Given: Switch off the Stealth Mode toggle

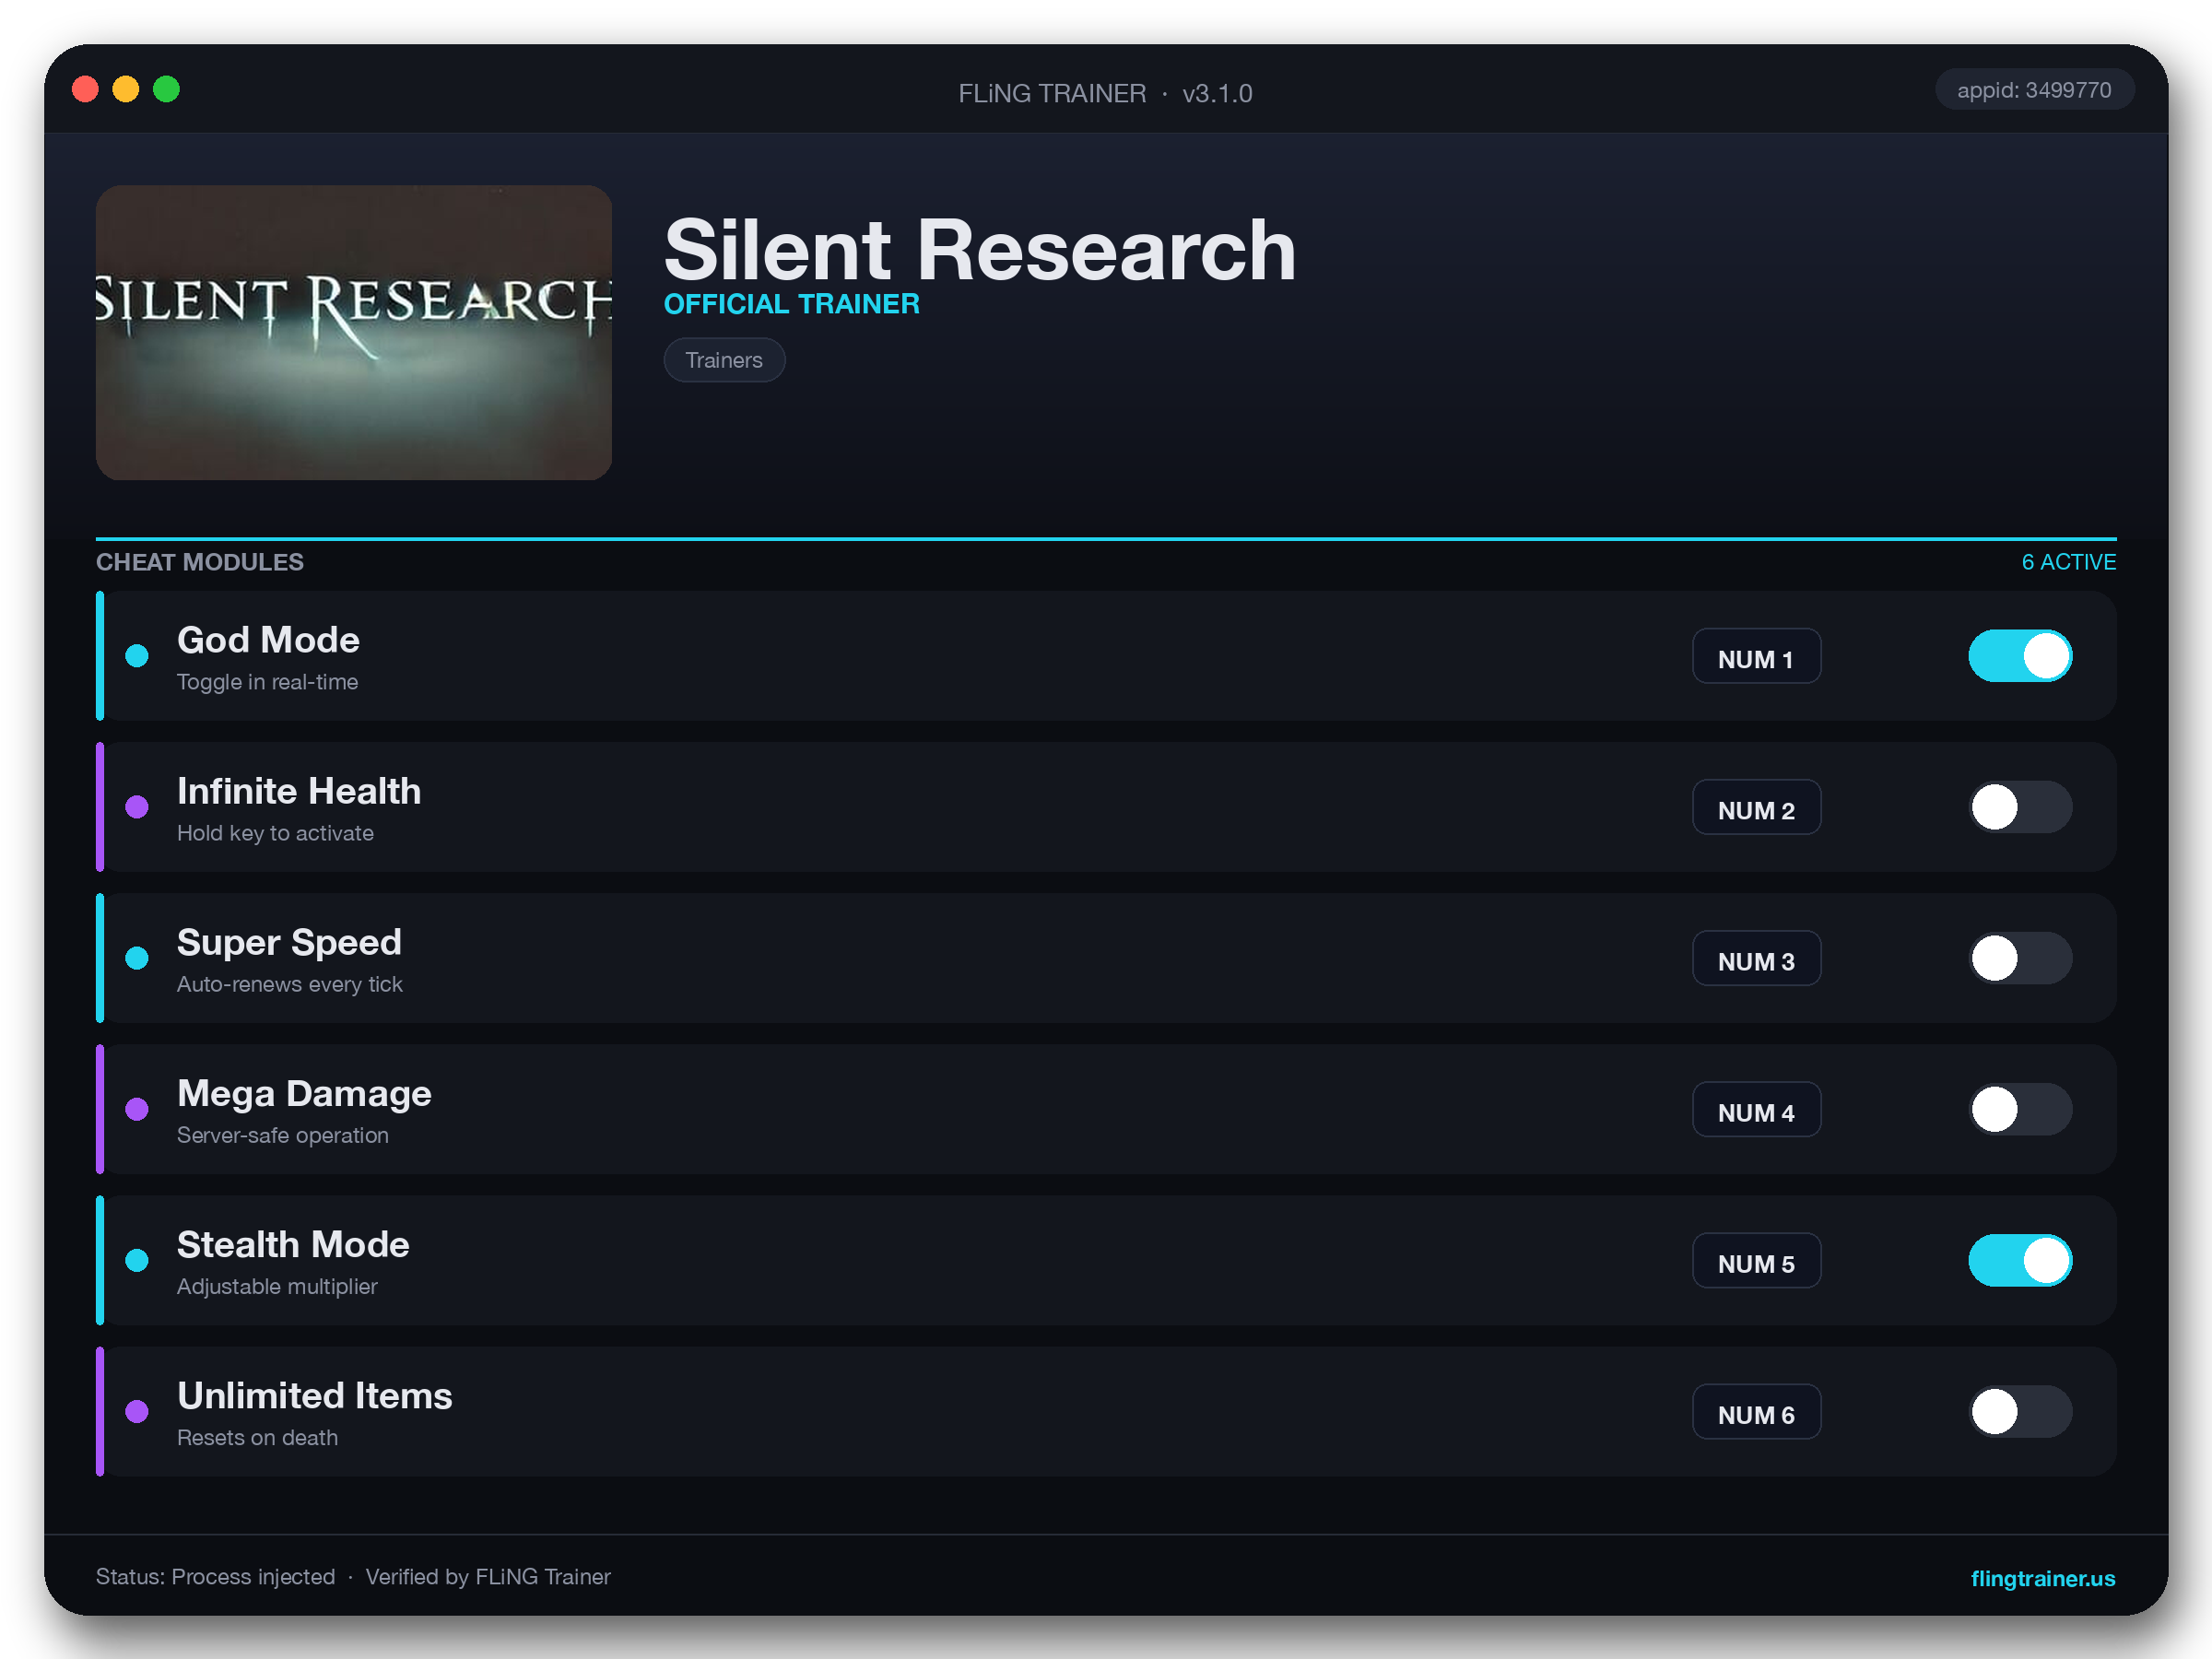Looking at the screenshot, I should click(x=2020, y=1260).
